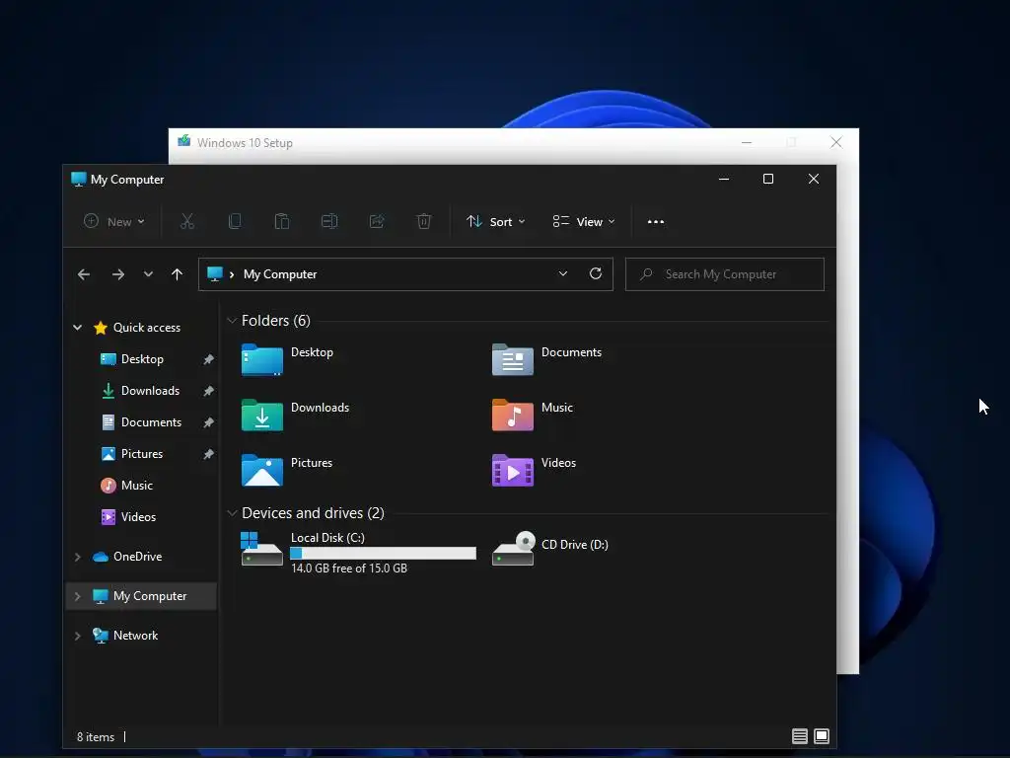Refresh the My Computer view
1010x758 pixels.
point(596,274)
